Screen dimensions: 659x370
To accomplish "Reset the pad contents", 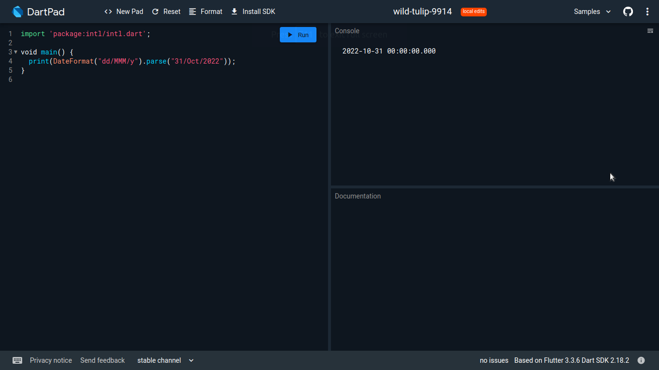I will pyautogui.click(x=166, y=12).
